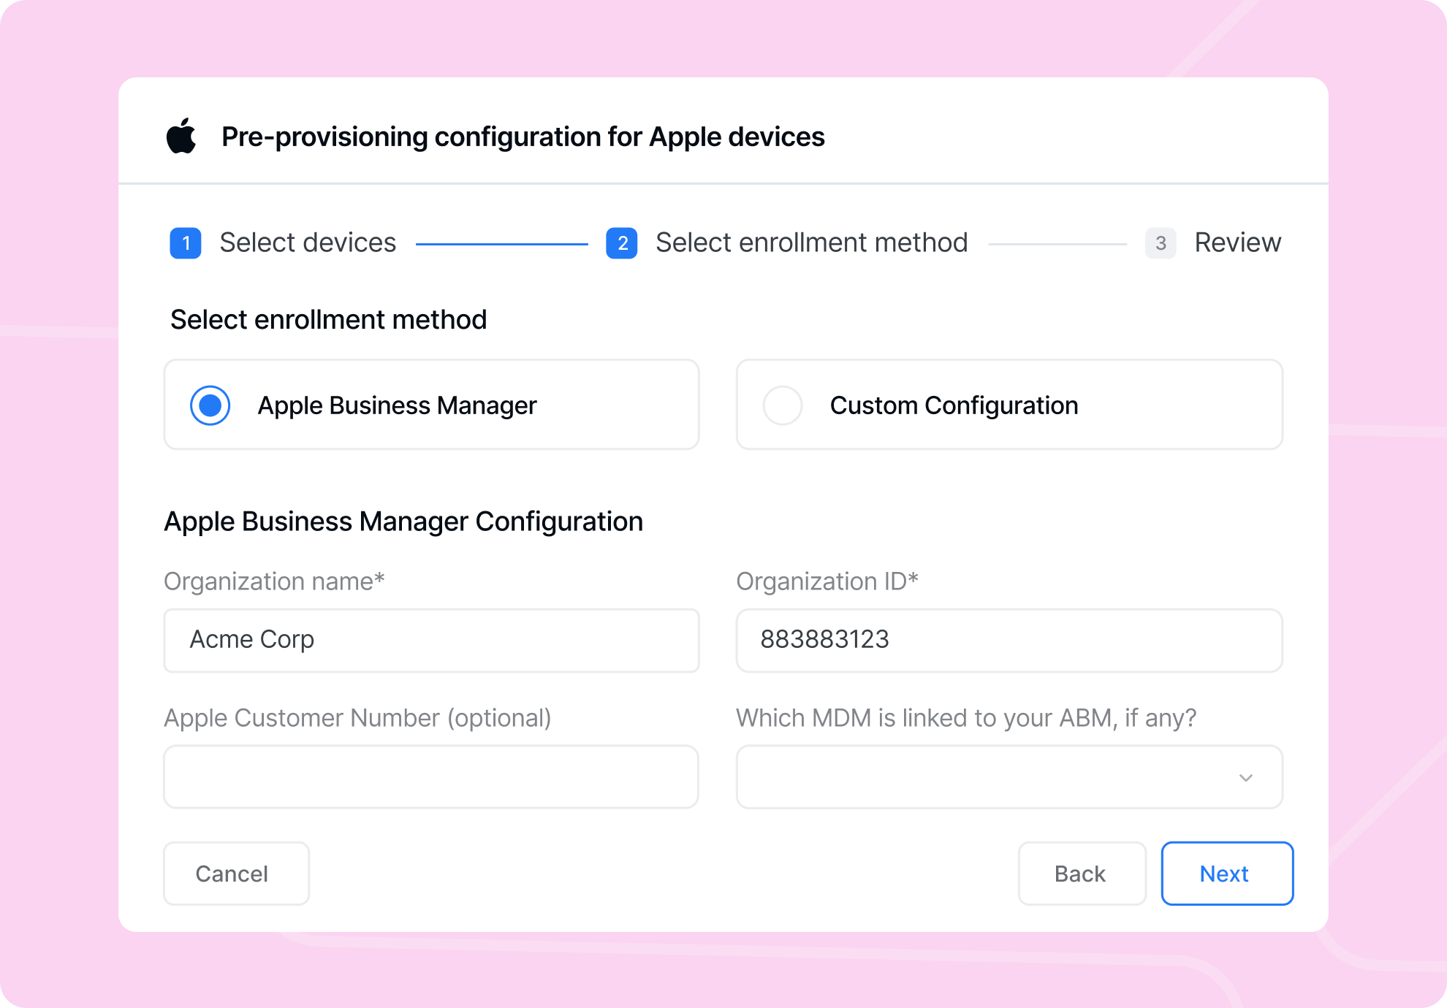The width and height of the screenshot is (1447, 1008).
Task: Choose the Custom Configuration option card
Action: pos(1009,405)
